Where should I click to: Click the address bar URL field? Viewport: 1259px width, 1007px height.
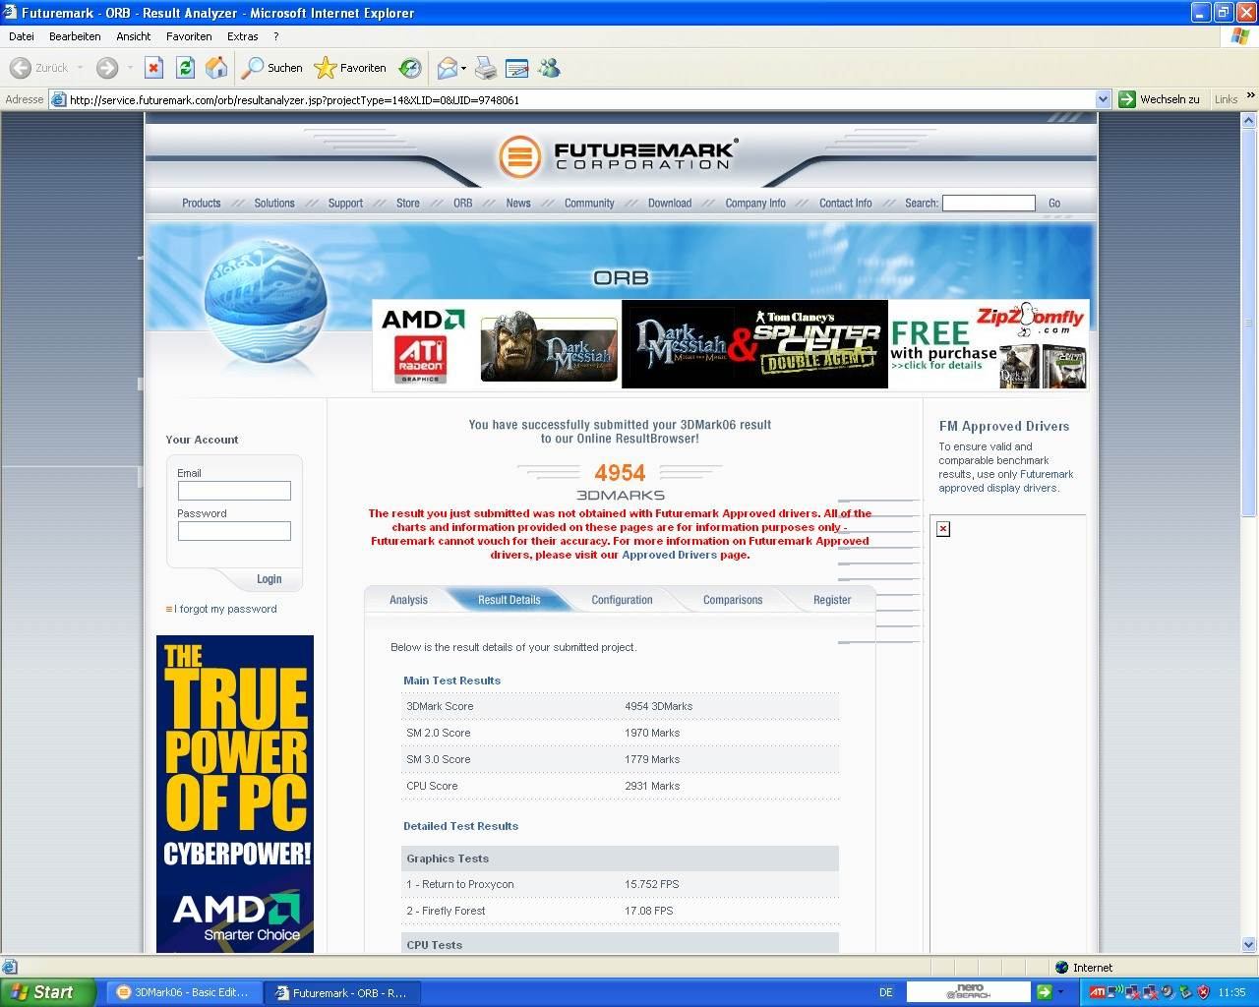coord(580,99)
